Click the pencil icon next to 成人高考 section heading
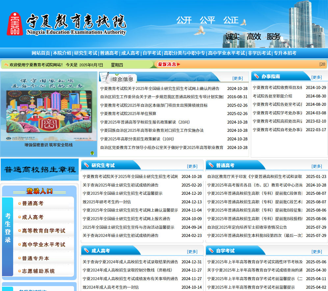Screen dimensions: 328x291 click(86, 251)
